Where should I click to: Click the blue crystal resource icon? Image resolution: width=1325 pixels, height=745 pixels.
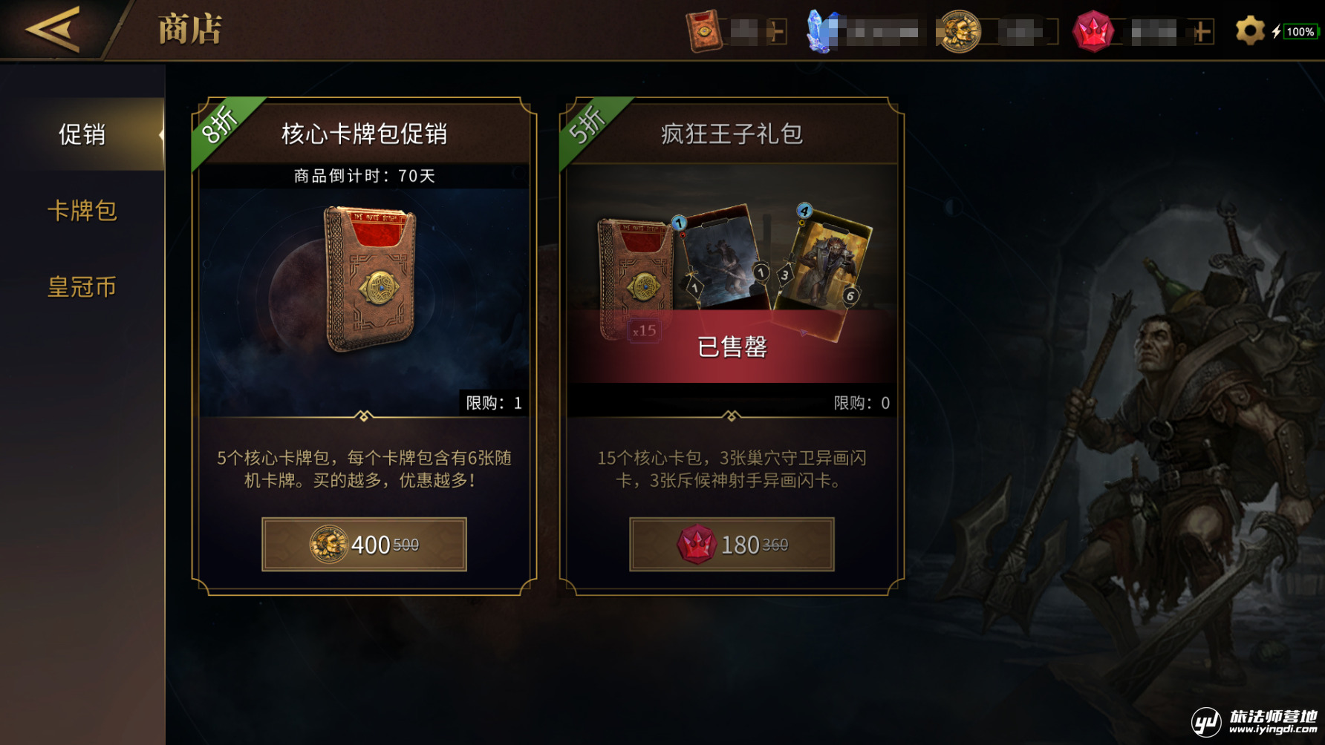[823, 31]
